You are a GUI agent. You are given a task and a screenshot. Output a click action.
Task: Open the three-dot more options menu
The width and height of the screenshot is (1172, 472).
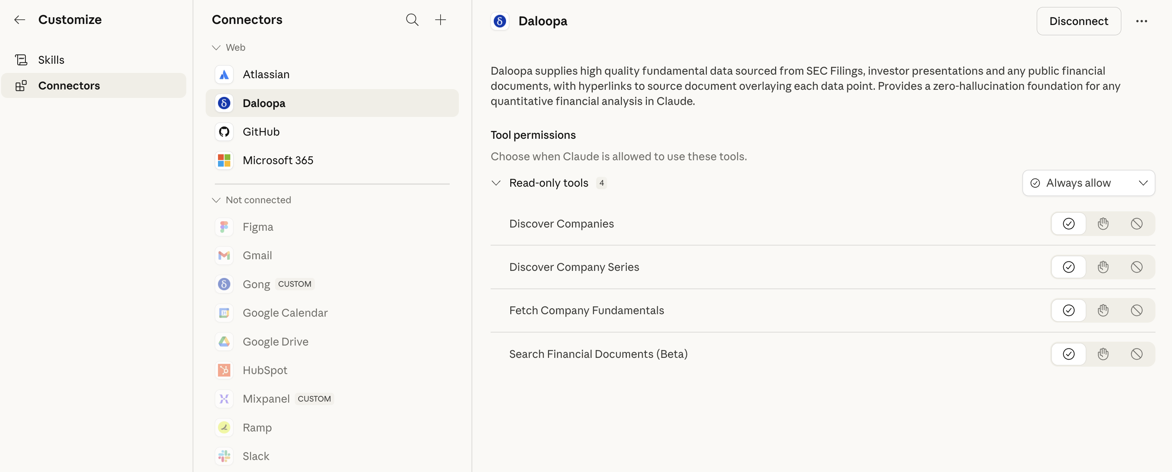pos(1141,21)
